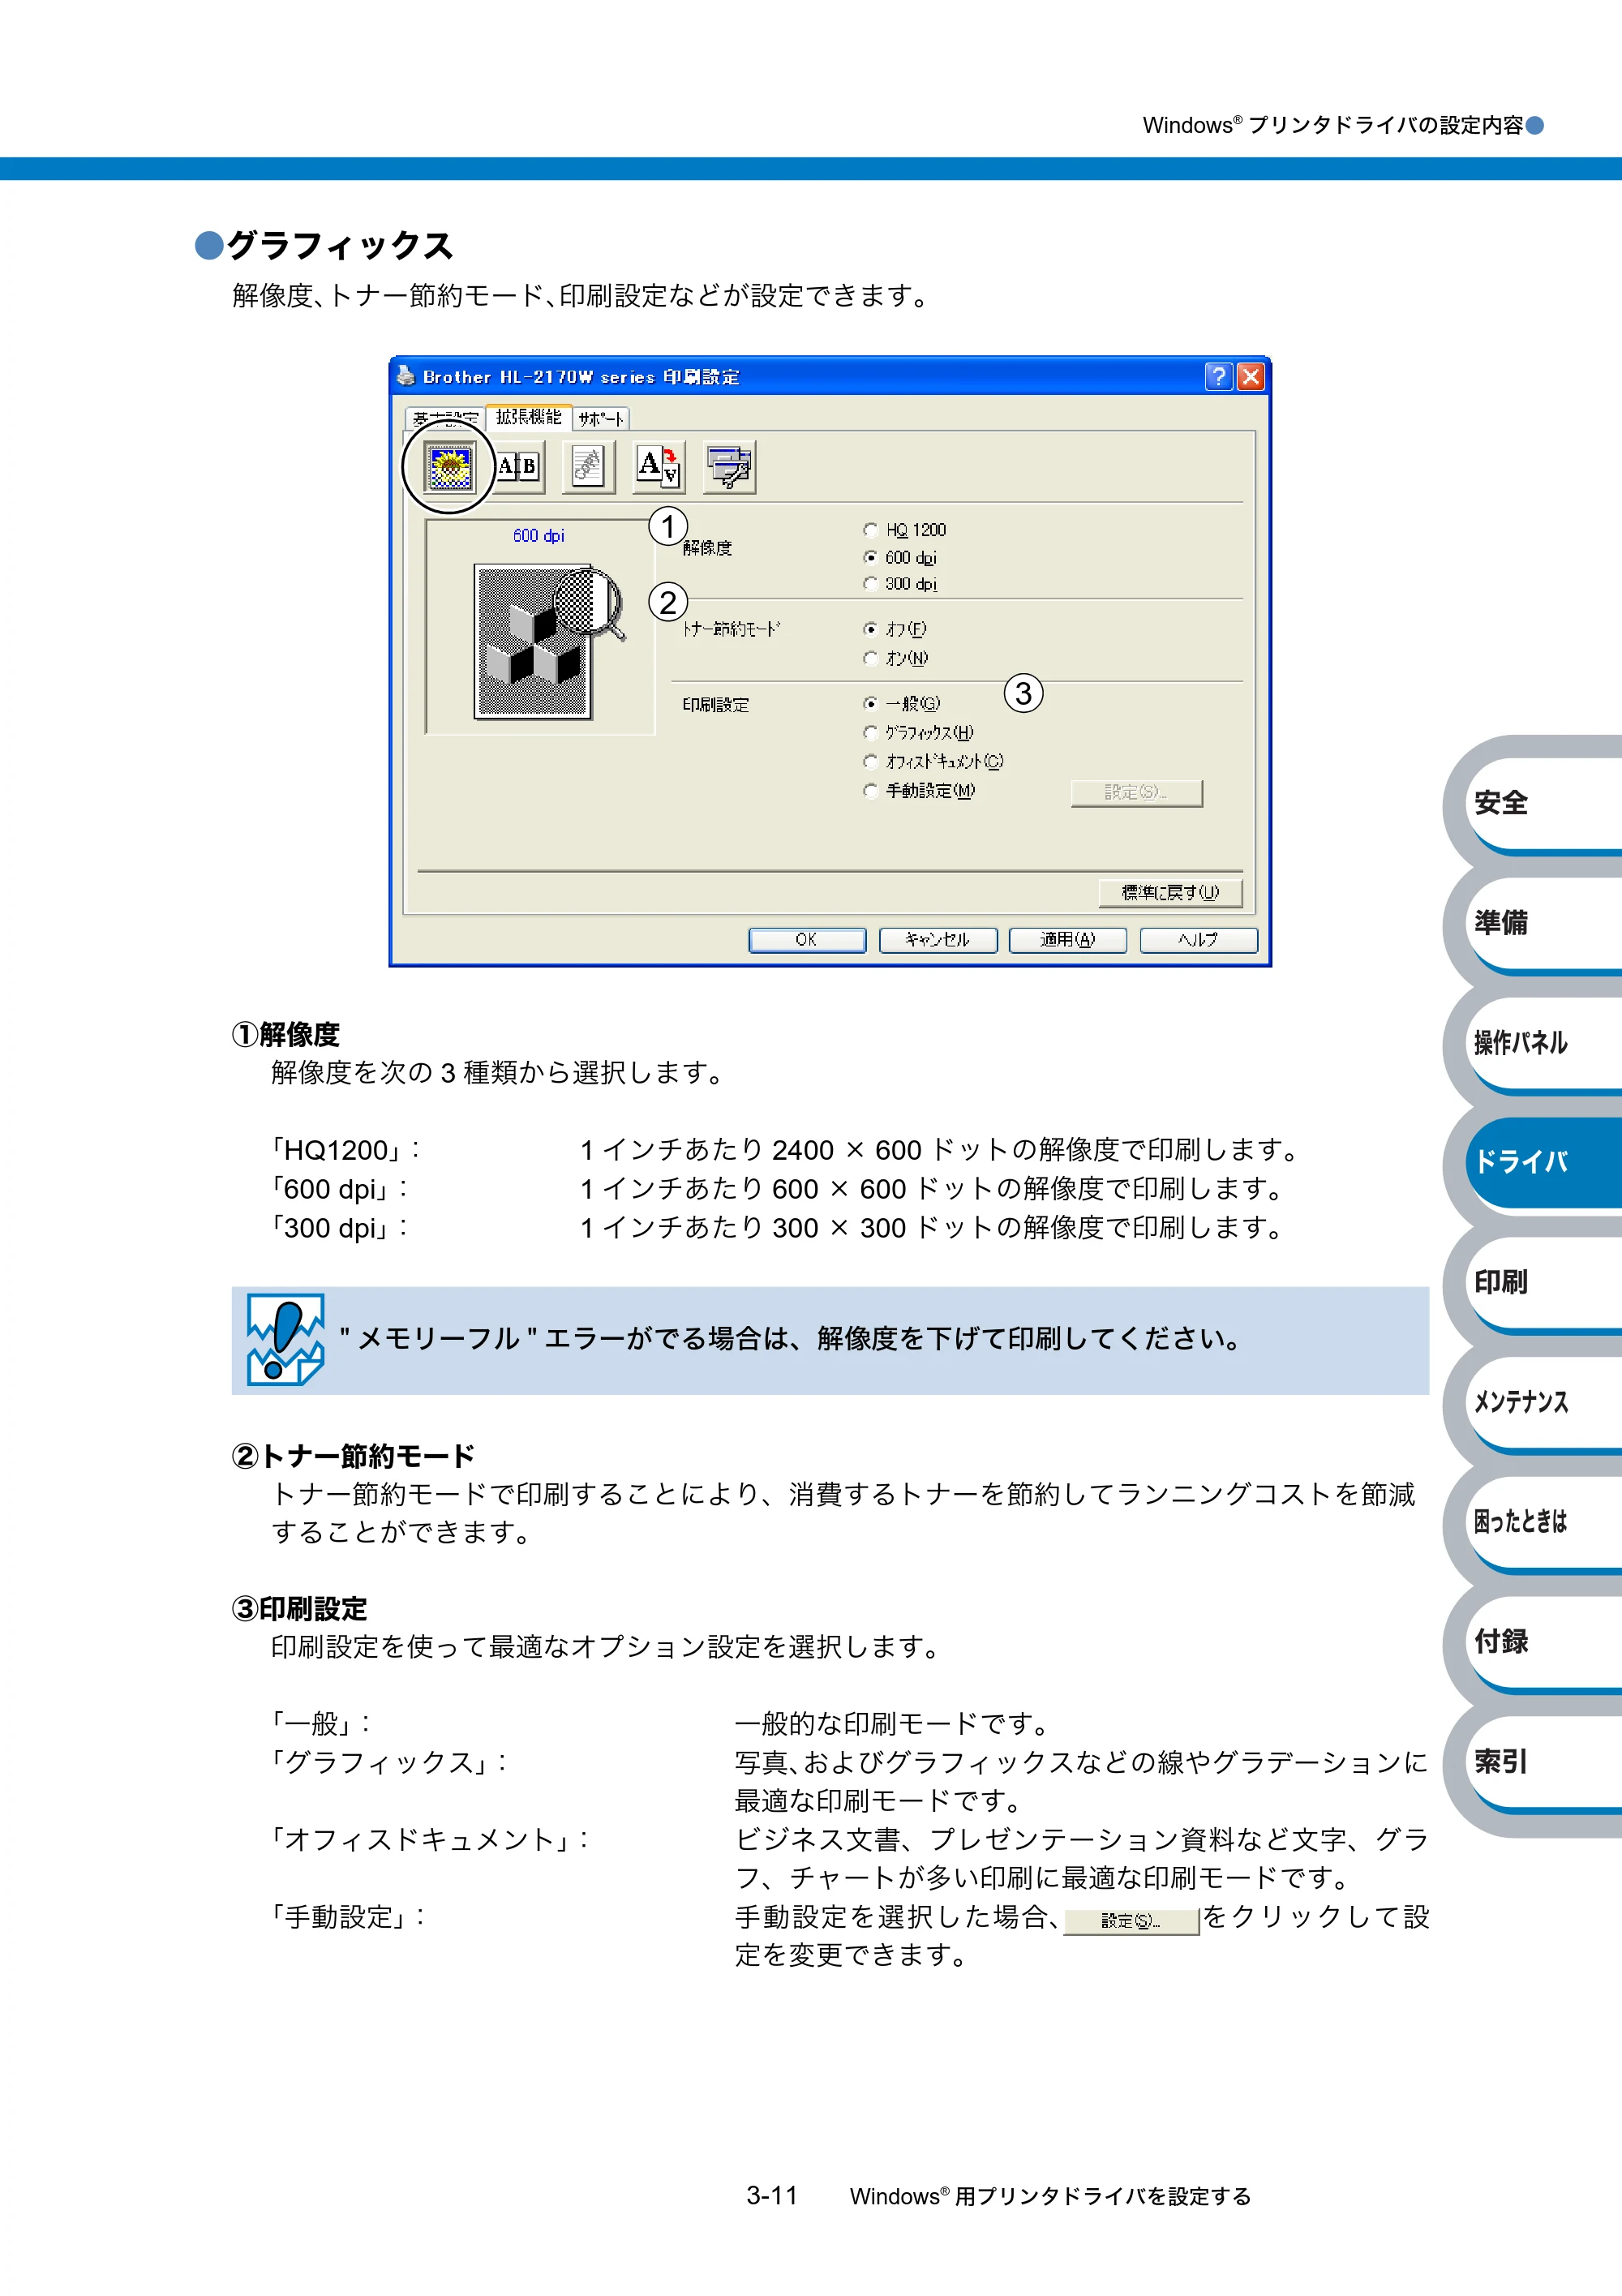Choose 手動設定(M) print setting
Viewport: 1622px width, 2296px height.
point(871,791)
